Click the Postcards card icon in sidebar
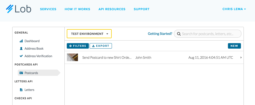Image resolution: width=255 pixels, height=105 pixels. pos(21,73)
